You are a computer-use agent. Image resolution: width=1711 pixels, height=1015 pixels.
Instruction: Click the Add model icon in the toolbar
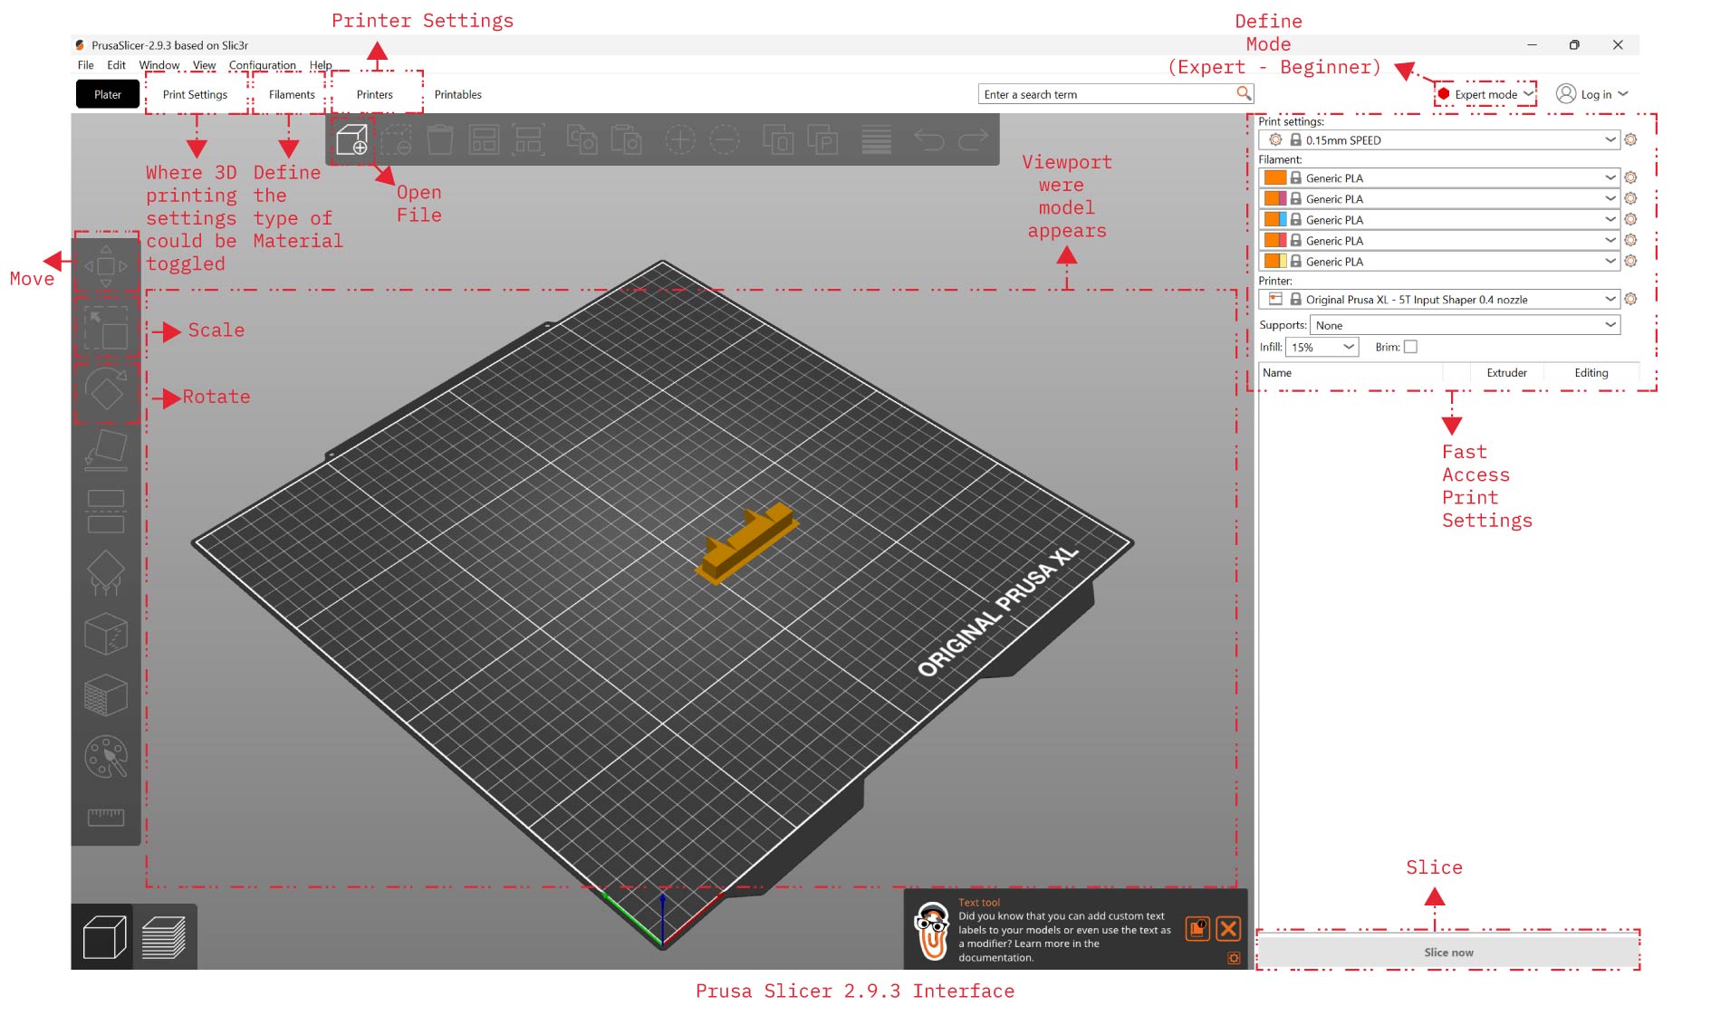(351, 140)
